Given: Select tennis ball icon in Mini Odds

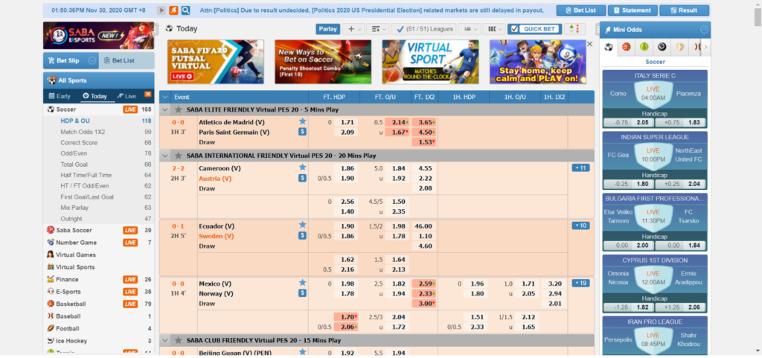Looking at the screenshot, I should (x=644, y=47).
